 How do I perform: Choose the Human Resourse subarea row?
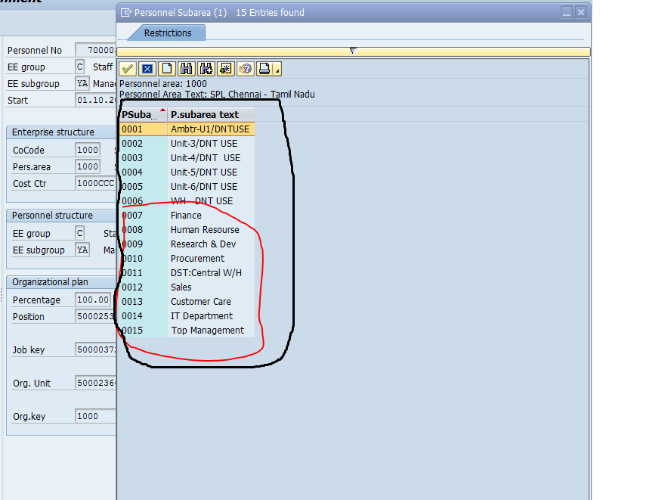[204, 230]
